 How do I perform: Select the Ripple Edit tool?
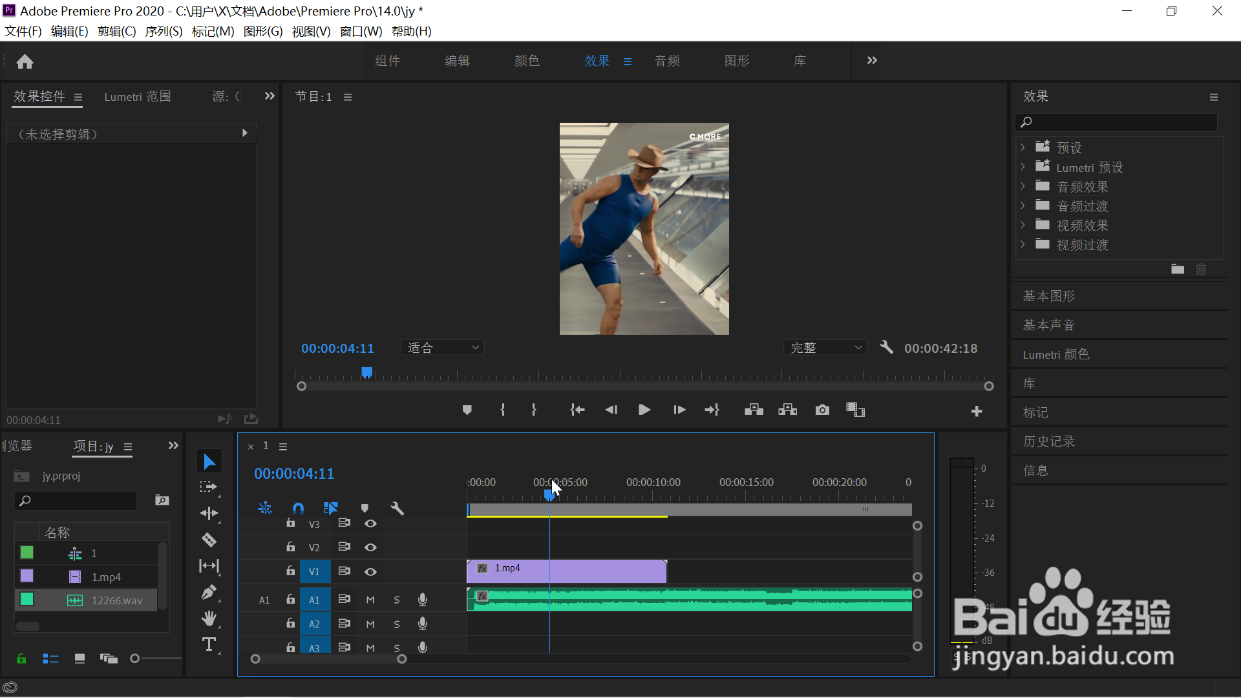tap(209, 513)
